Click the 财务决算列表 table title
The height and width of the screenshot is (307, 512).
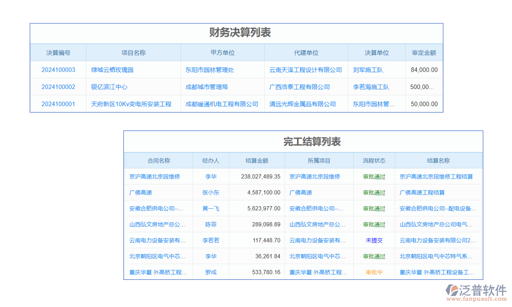coord(237,33)
